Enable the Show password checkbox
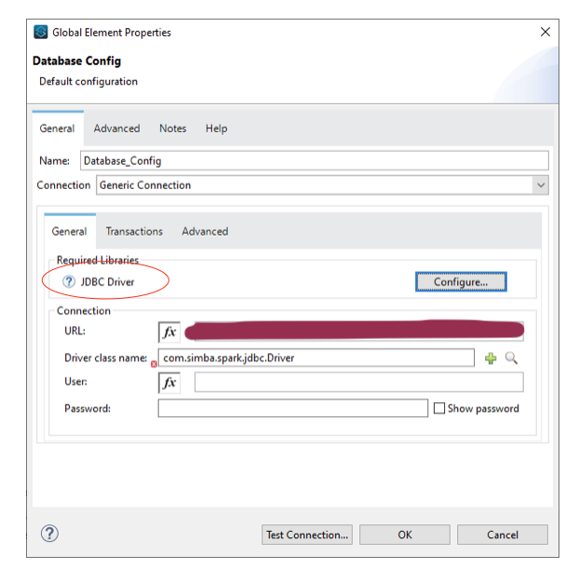The height and width of the screenshot is (569, 579). coord(439,408)
